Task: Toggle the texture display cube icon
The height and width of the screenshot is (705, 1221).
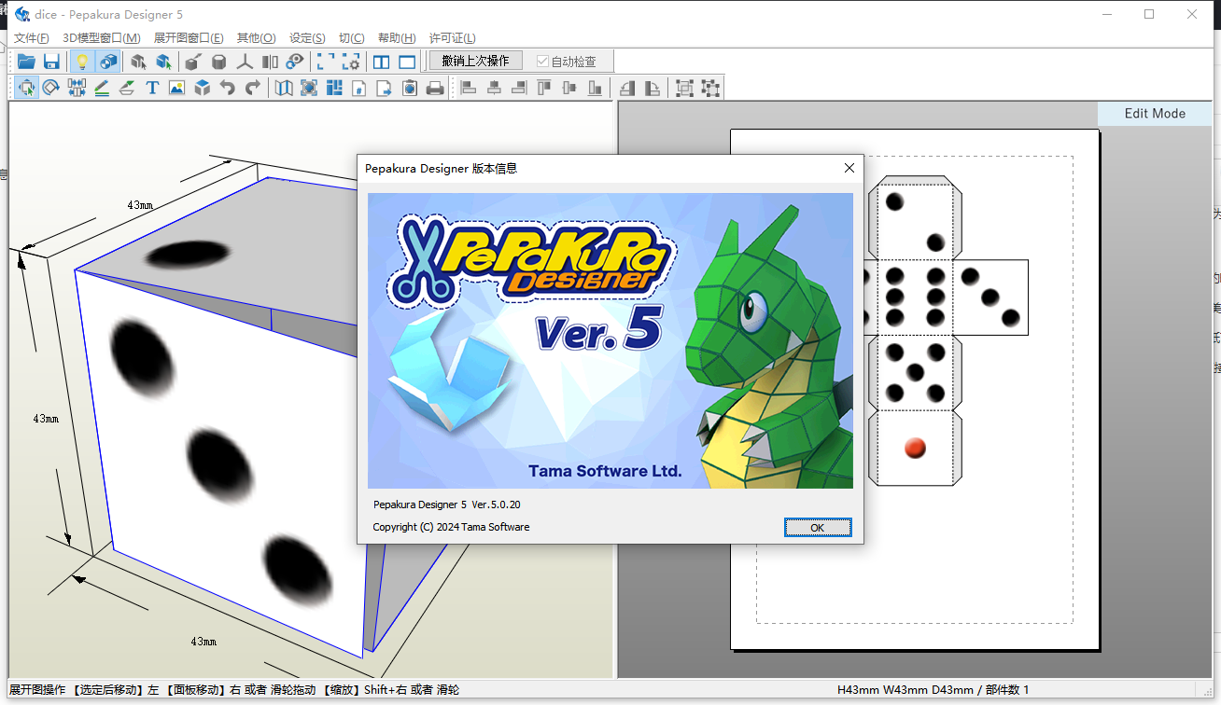Action: tap(108, 62)
